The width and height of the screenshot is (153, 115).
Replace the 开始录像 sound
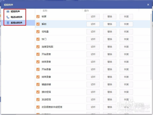(x=110, y=69)
